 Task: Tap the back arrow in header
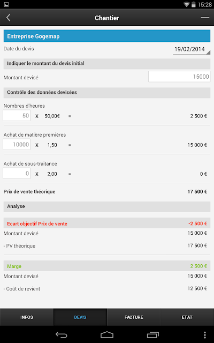9,18
